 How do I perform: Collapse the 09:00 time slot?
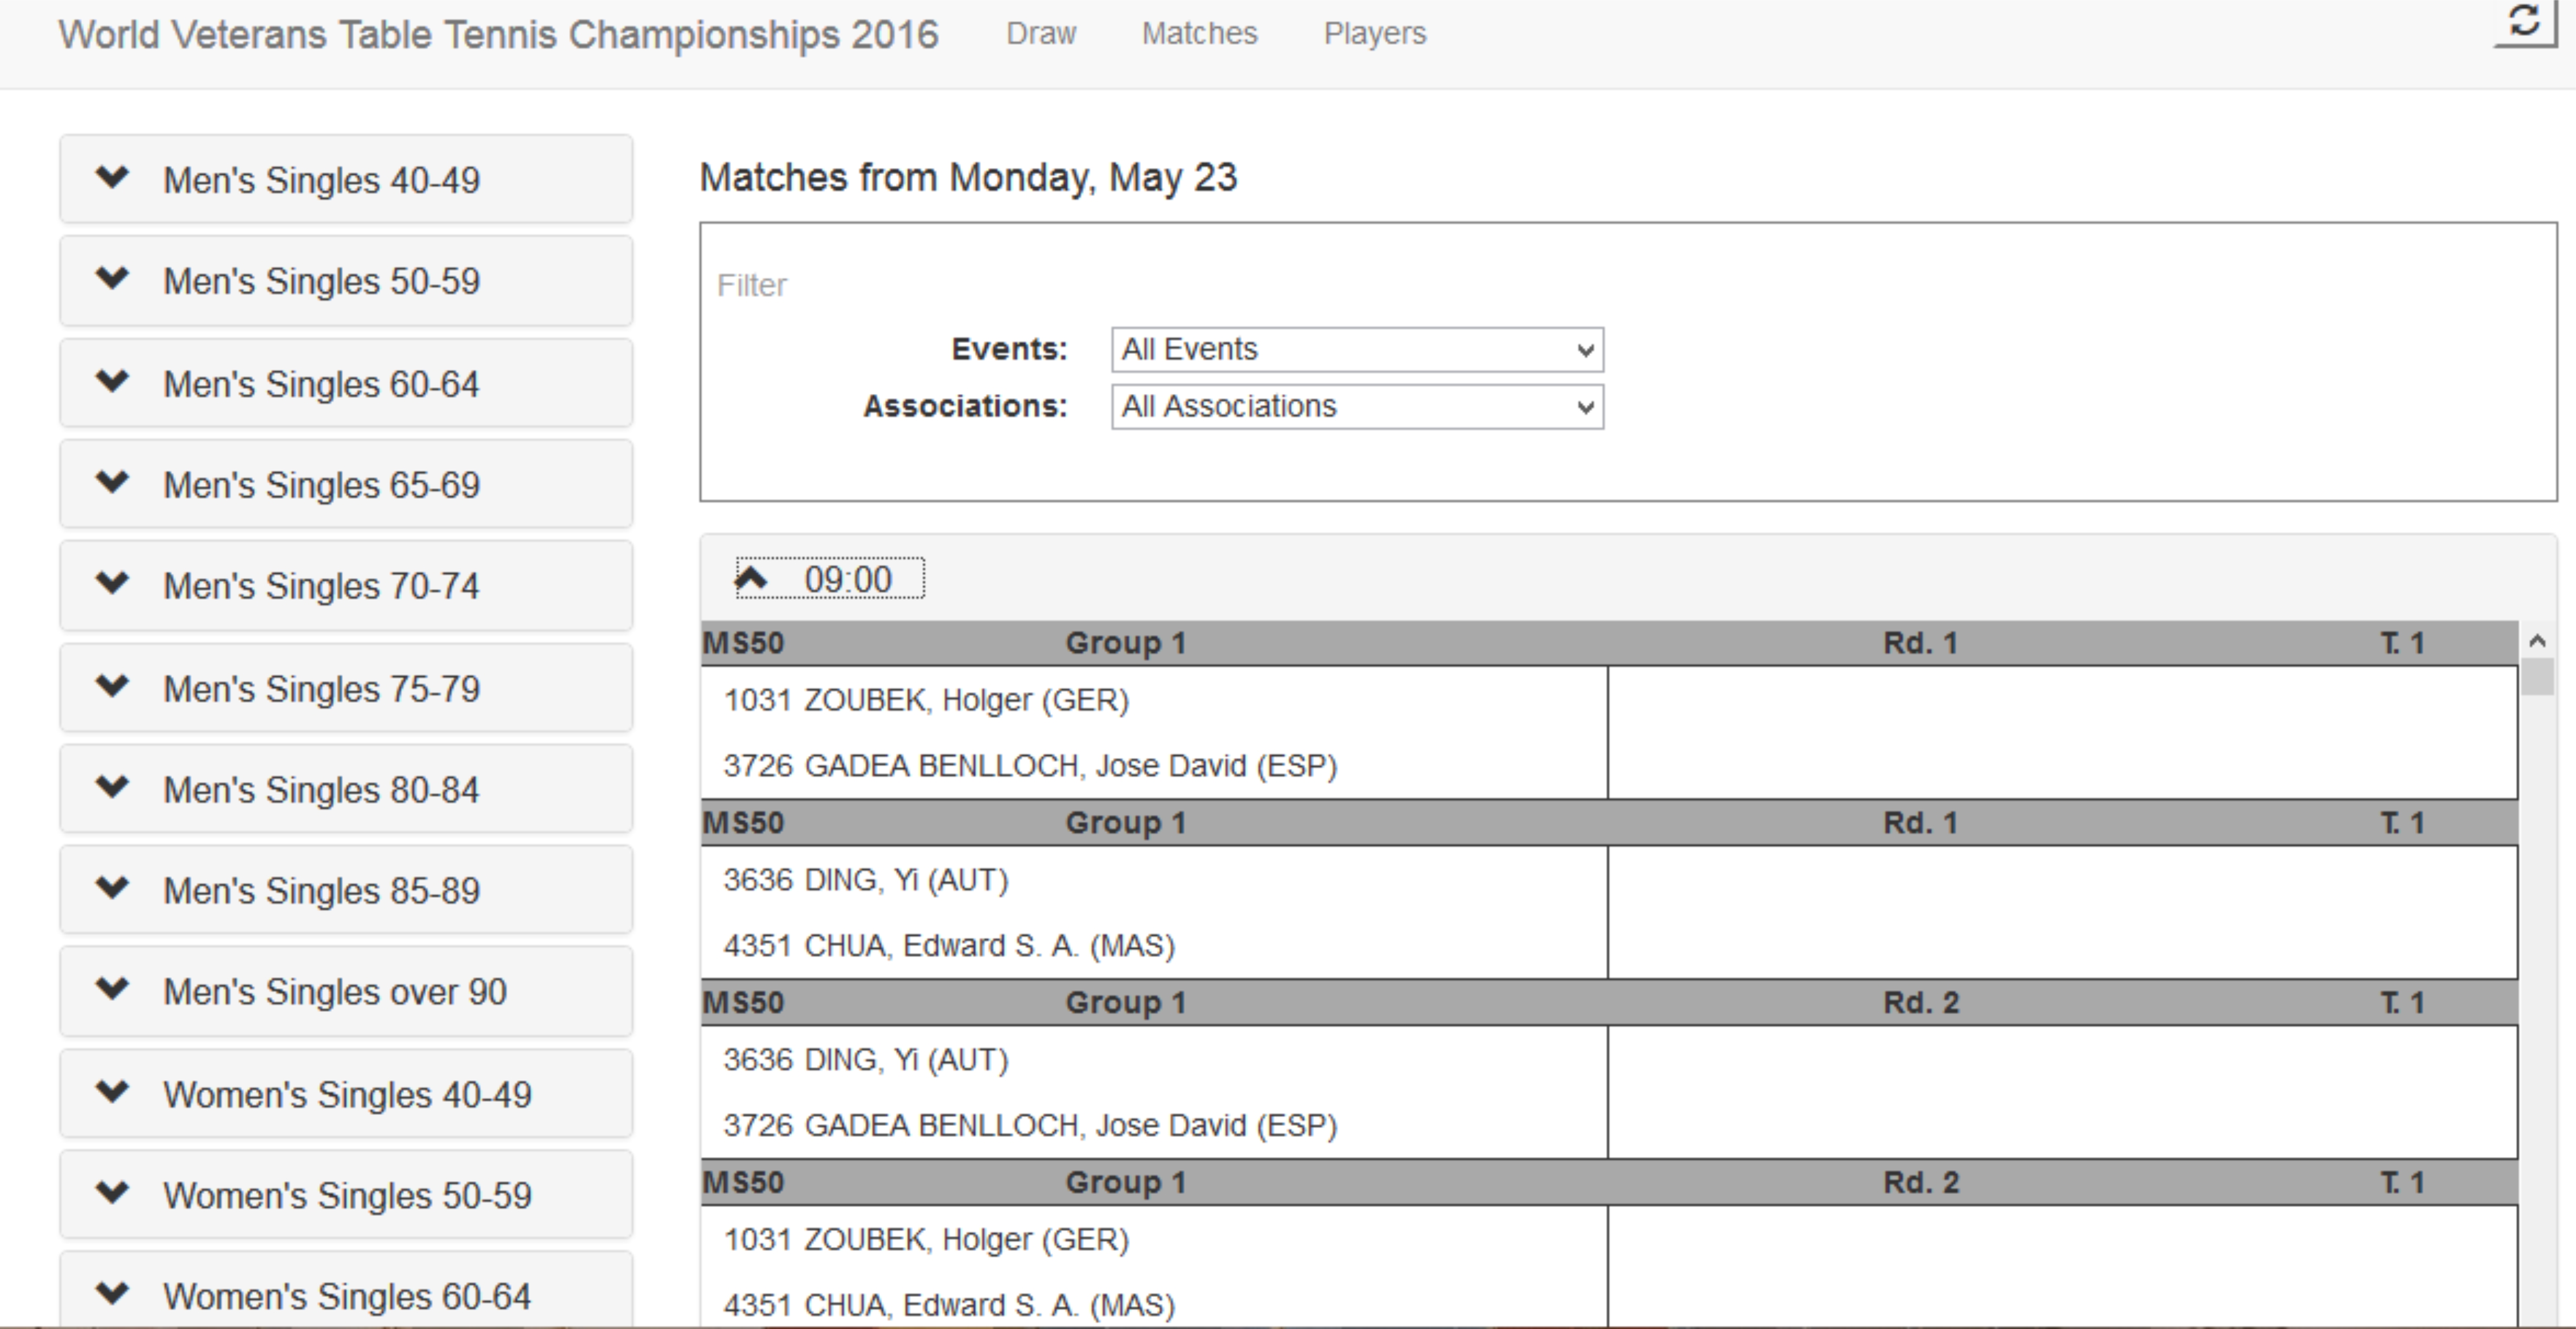830,579
